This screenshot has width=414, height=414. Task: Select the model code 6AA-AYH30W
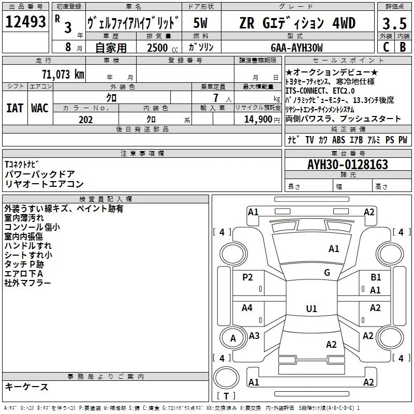pyautogui.click(x=297, y=48)
